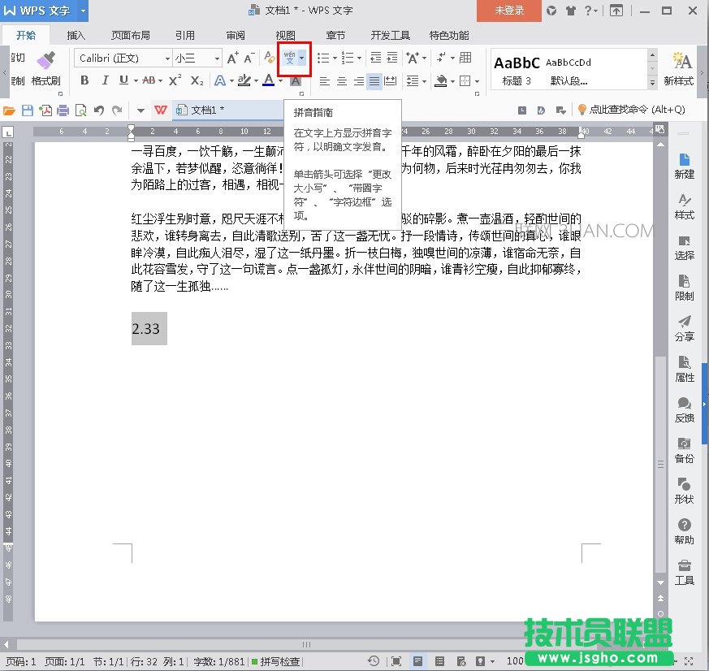709x671 pixels.
Task: Click the superscript X² icon
Action: click(x=174, y=80)
